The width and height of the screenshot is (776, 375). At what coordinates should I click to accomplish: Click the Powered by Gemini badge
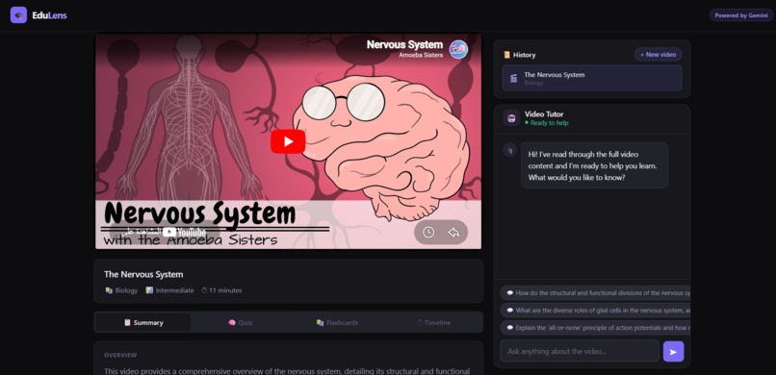coord(741,15)
